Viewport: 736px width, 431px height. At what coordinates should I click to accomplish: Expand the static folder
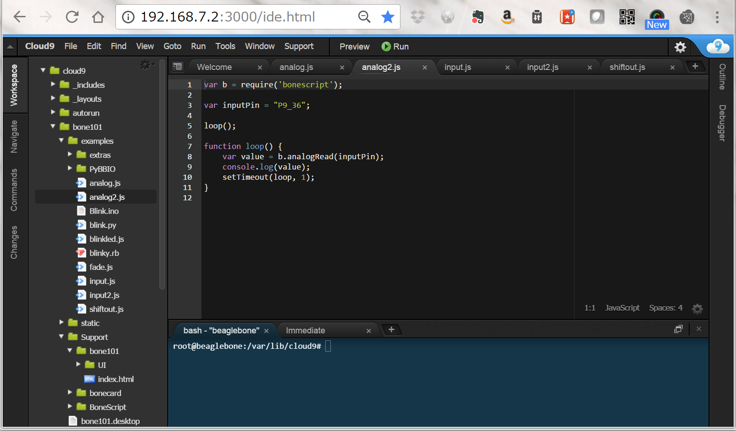(x=62, y=323)
